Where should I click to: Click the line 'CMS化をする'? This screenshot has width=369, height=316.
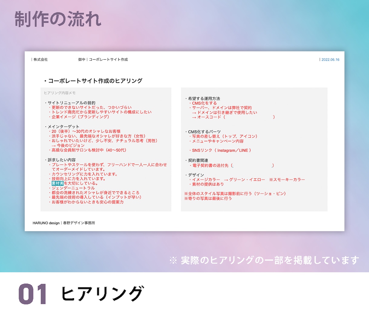(204, 103)
